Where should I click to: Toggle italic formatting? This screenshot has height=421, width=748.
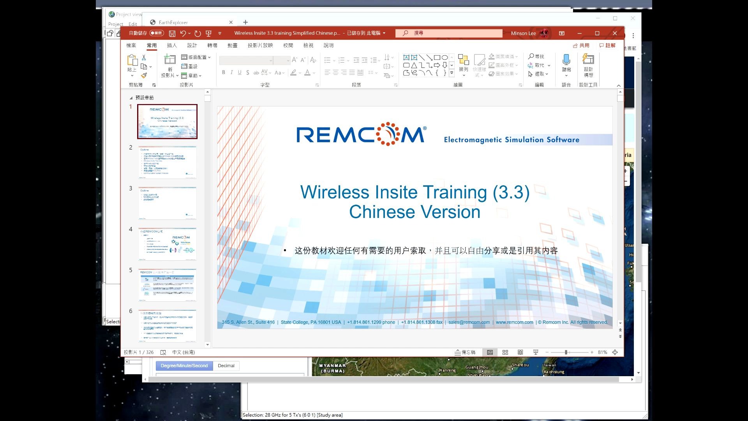click(x=231, y=73)
